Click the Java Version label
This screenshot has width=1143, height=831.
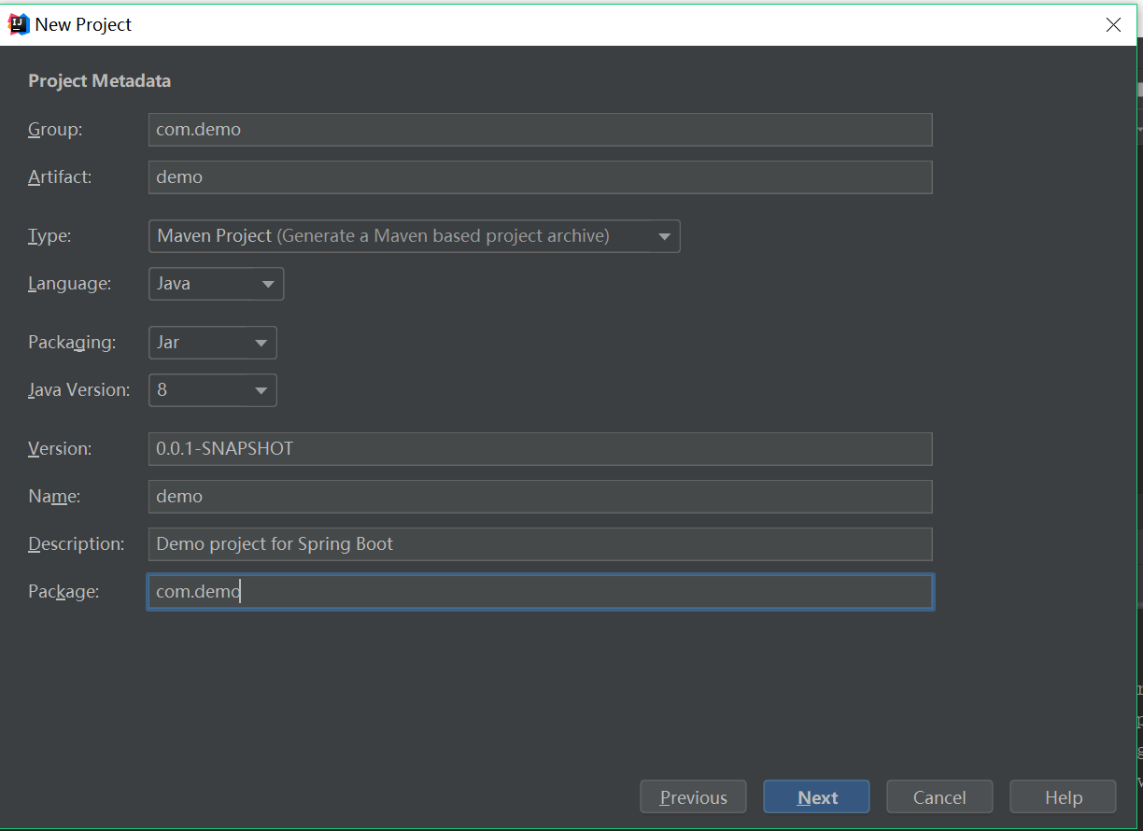(79, 390)
